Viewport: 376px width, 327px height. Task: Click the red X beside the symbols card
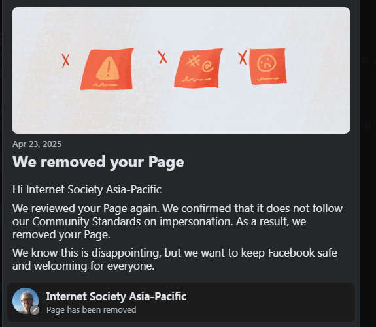tap(162, 57)
